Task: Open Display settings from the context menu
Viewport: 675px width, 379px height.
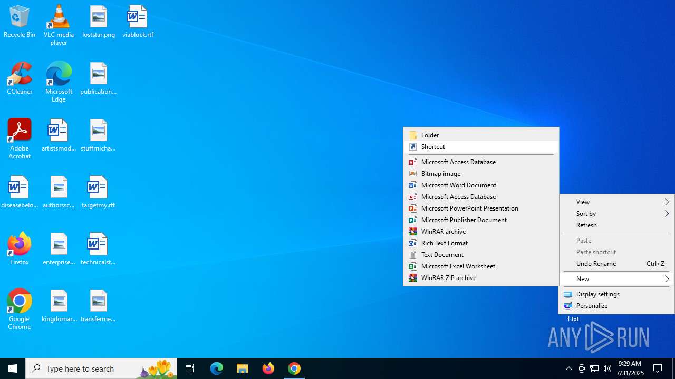Action: (x=616, y=294)
